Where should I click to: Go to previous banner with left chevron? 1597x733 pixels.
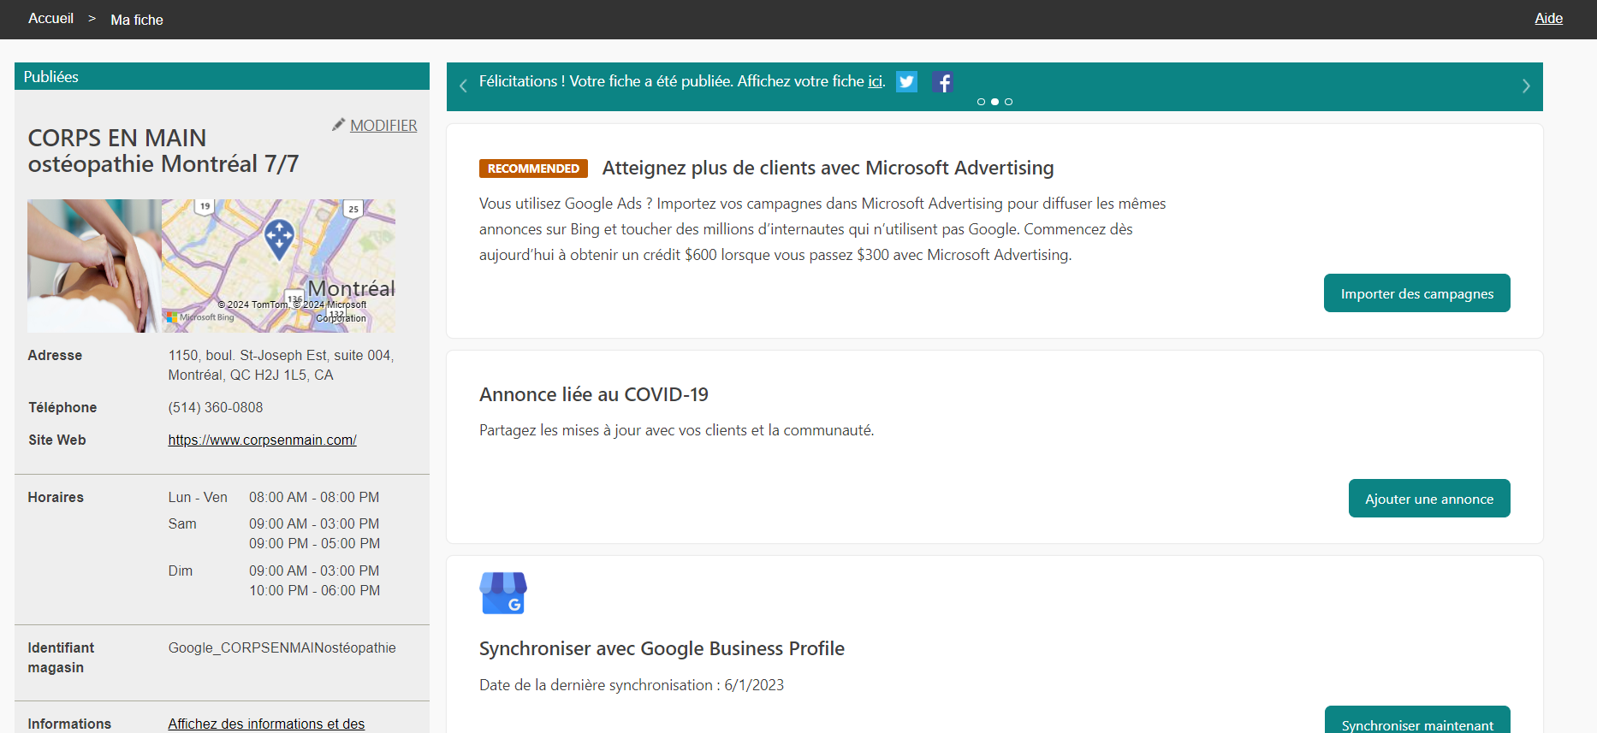[463, 86]
